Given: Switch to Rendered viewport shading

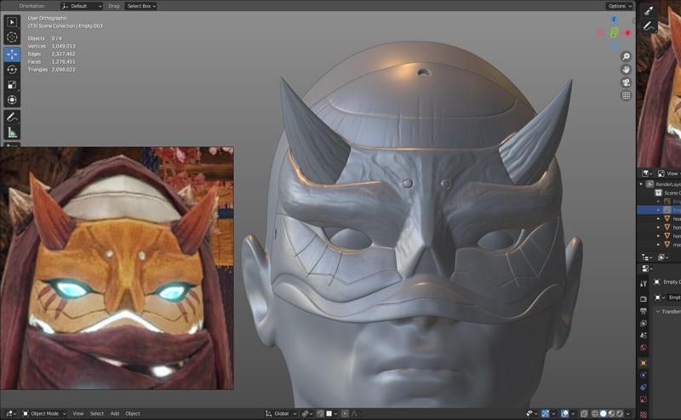Looking at the screenshot, I should (x=620, y=413).
